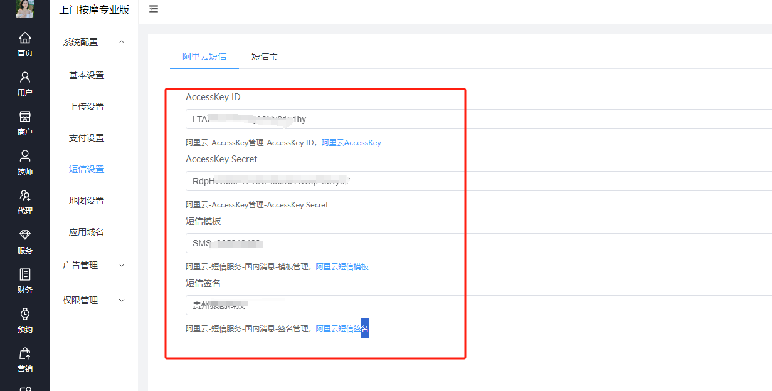Open the 代理 agent icon
The image size is (772, 391).
pos(25,195)
